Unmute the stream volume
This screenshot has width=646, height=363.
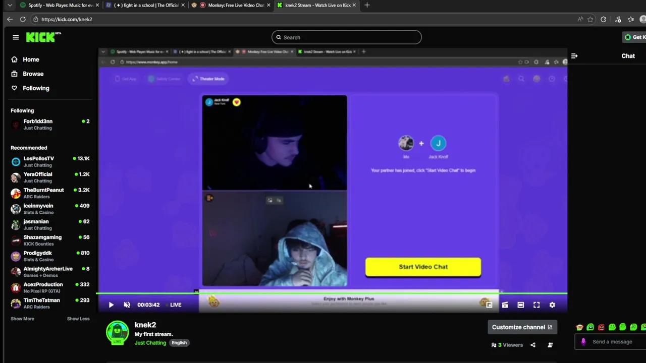[127, 305]
